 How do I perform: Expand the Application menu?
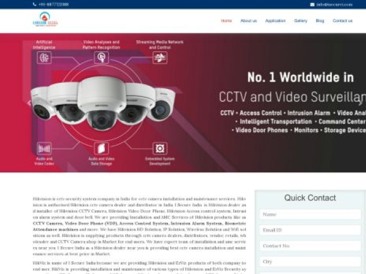click(275, 21)
